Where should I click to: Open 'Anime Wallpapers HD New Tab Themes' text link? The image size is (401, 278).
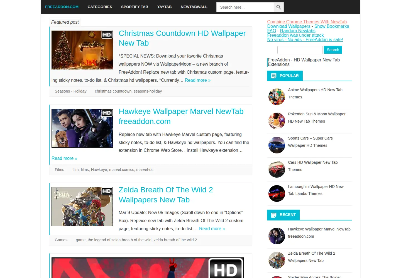click(315, 93)
